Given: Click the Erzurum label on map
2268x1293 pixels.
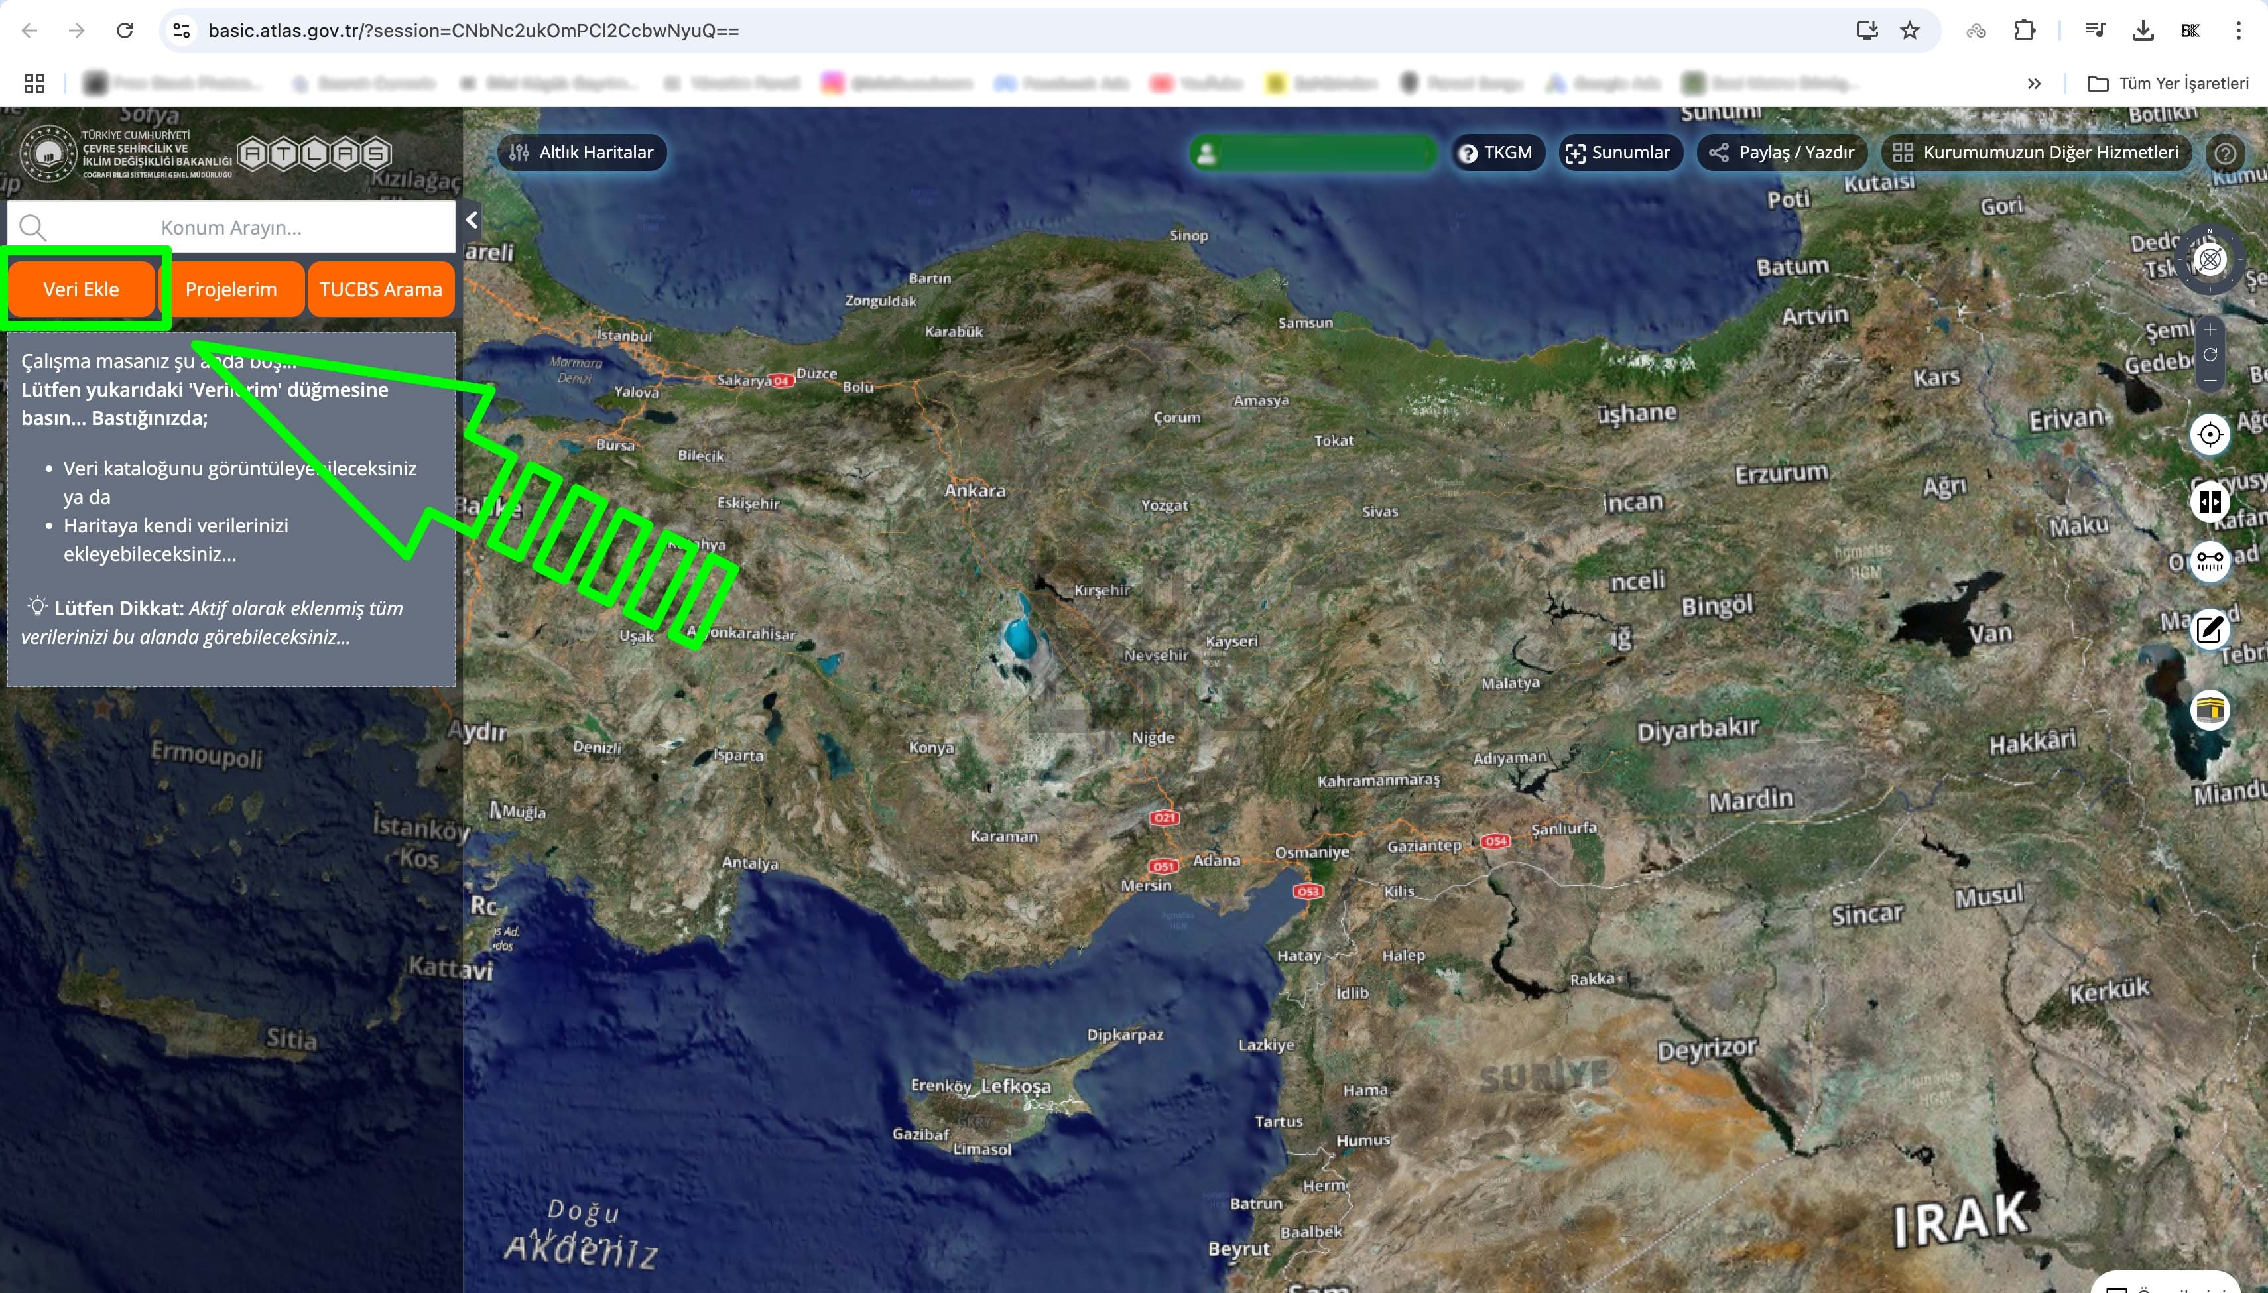Looking at the screenshot, I should 1781,472.
